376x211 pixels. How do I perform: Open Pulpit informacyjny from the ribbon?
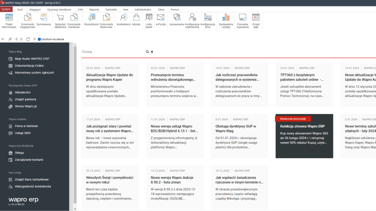(9, 21)
